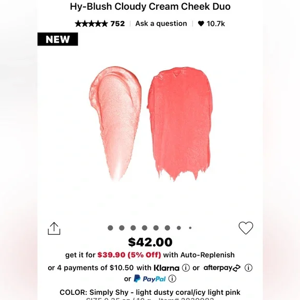
Task: Select the sixth image carousel dot
Action: pos(168,228)
